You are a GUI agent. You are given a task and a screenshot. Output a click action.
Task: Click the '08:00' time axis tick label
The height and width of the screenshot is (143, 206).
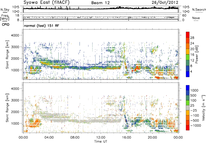75,138
